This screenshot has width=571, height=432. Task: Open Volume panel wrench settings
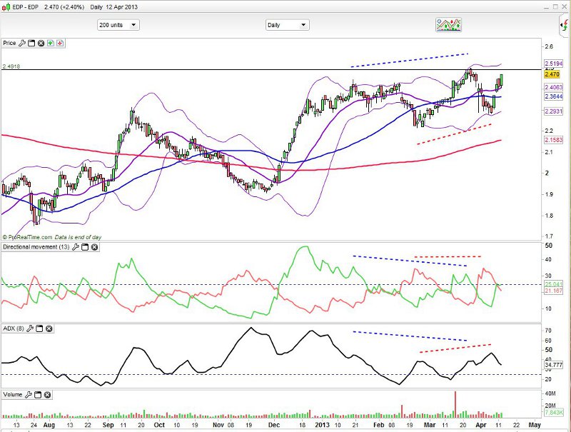pyautogui.click(x=29, y=394)
